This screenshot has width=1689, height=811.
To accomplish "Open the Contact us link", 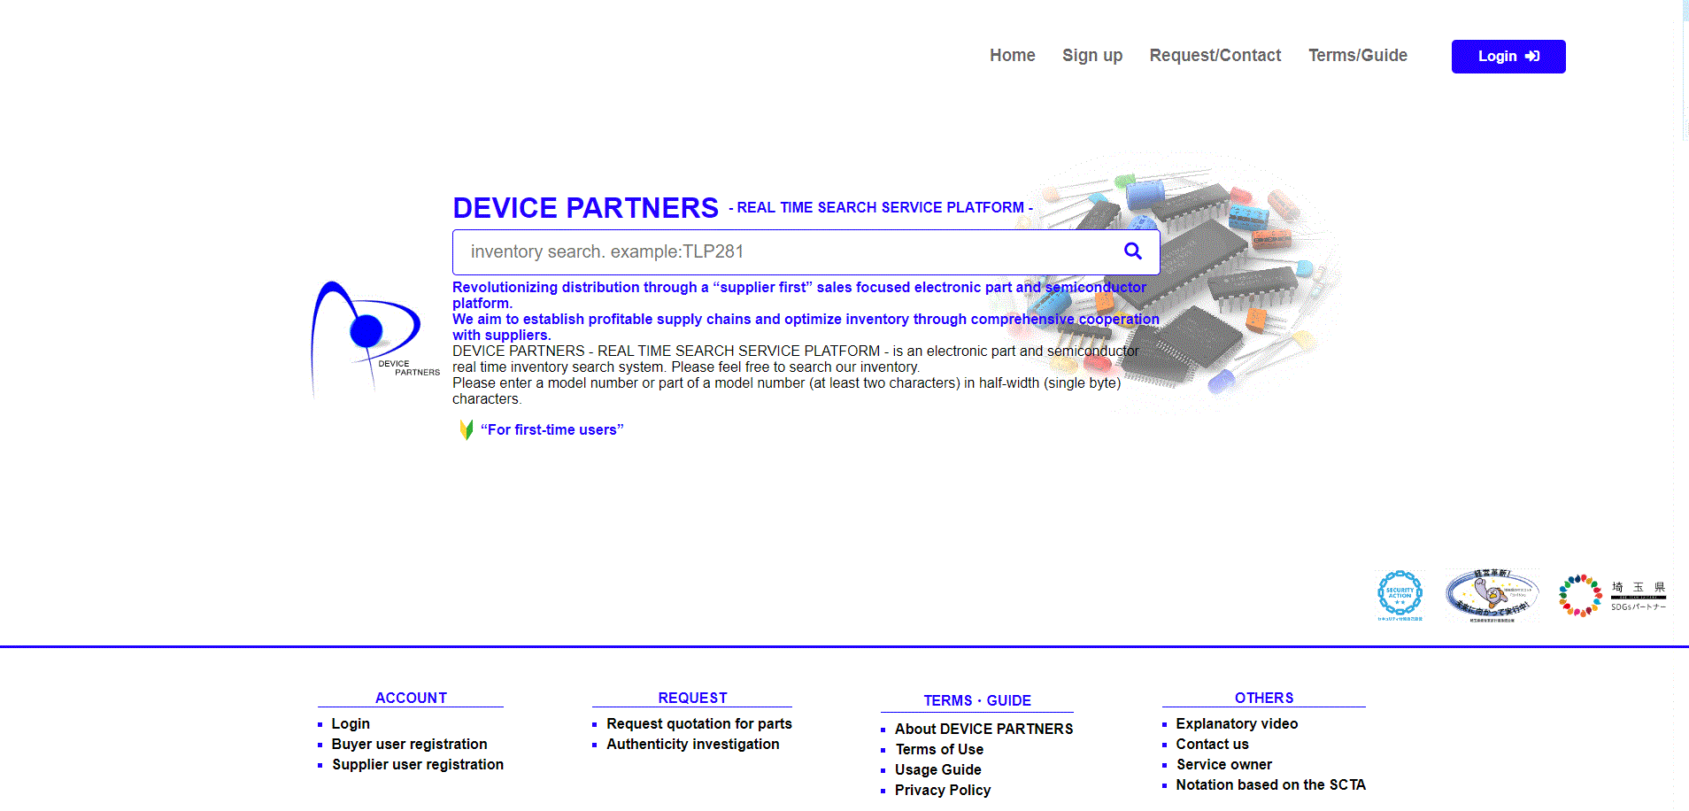I will pyautogui.click(x=1212, y=745).
